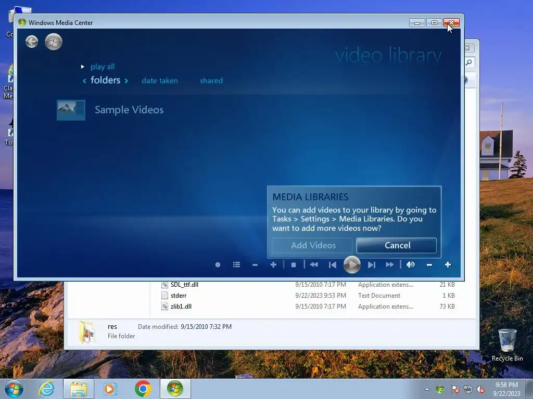Start recording with the record dot
Image resolution: width=533 pixels, height=399 pixels.
[218, 264]
